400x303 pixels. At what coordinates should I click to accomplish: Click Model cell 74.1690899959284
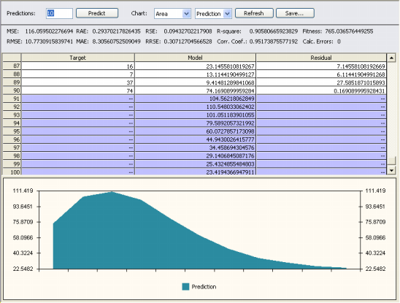click(x=195, y=91)
